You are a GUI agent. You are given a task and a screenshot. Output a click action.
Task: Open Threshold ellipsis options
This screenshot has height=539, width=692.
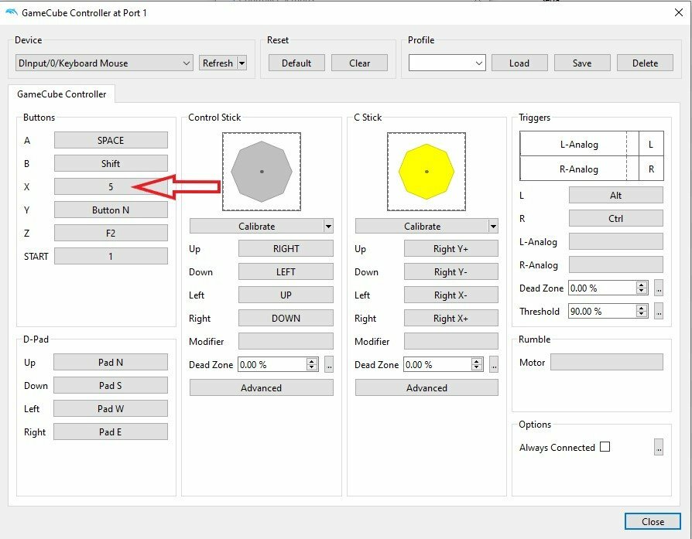click(x=659, y=311)
